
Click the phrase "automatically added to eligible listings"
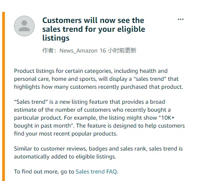point(65,157)
